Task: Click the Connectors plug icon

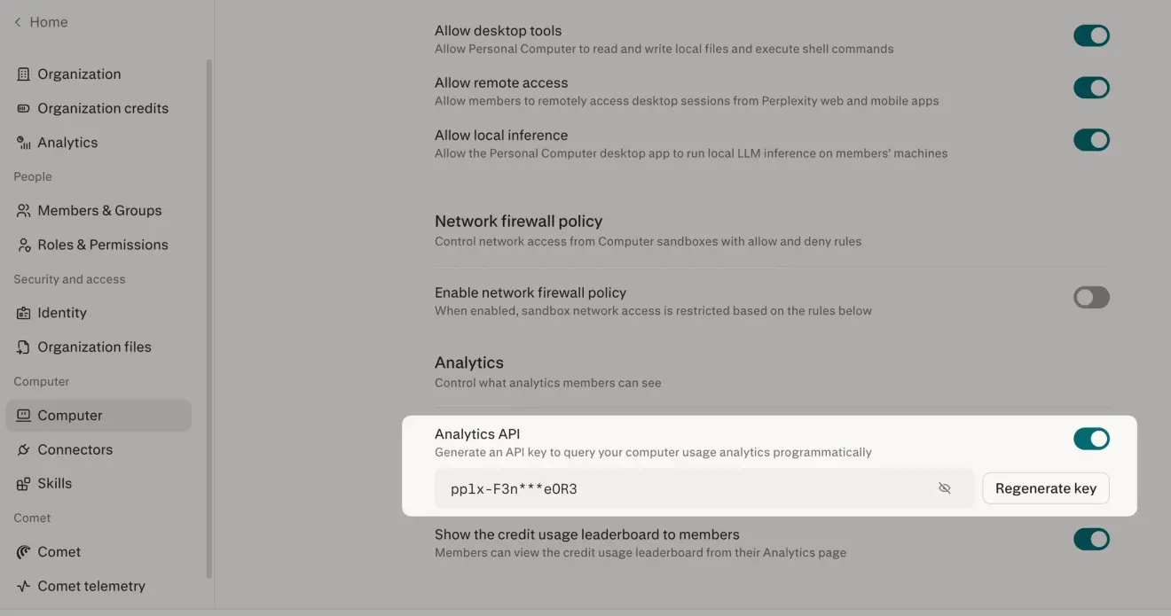Action: tap(24, 449)
